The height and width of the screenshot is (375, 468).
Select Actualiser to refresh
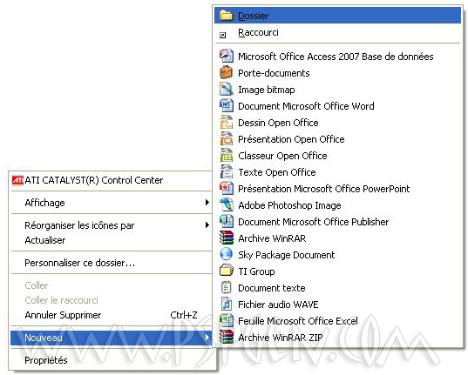click(x=111, y=240)
